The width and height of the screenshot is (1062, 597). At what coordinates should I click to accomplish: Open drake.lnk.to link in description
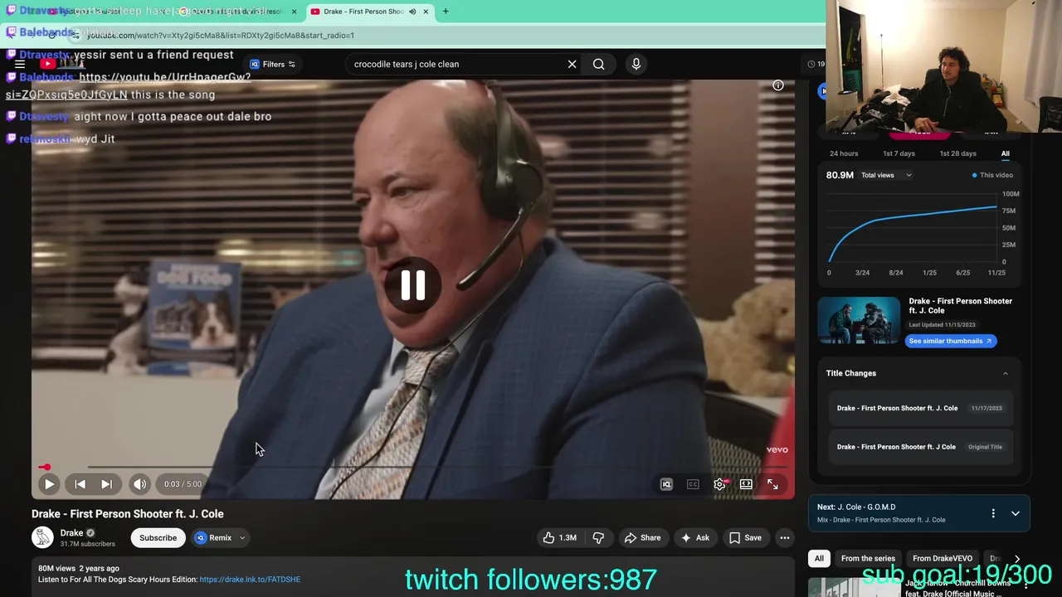[250, 580]
